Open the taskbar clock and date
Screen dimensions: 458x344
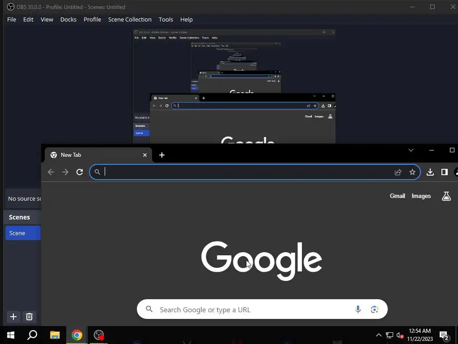pos(420,335)
